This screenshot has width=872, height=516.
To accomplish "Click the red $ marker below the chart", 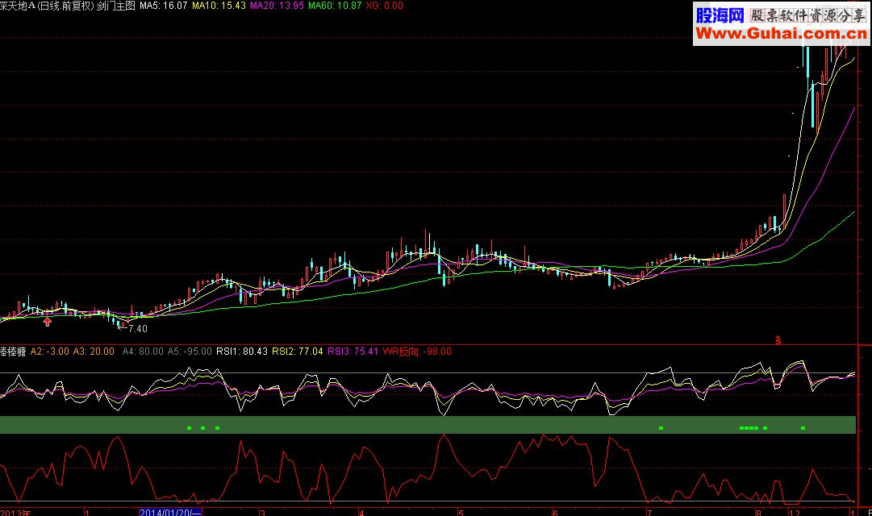I will pyautogui.click(x=778, y=340).
